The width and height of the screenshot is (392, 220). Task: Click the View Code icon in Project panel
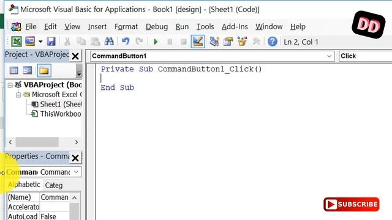click(13, 71)
